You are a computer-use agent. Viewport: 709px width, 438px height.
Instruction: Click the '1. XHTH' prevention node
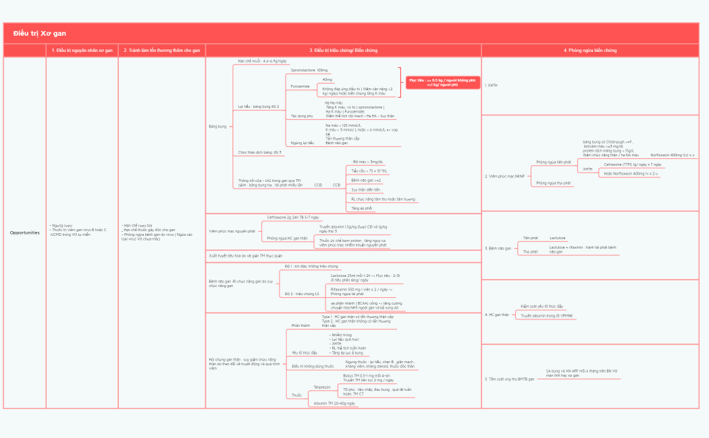tap(491, 86)
